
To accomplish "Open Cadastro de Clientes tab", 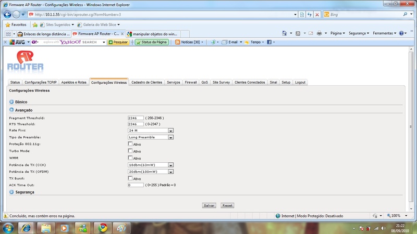I will click(x=146, y=82).
